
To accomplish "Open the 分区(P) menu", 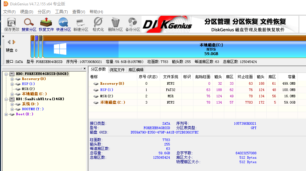I will (44, 12).
